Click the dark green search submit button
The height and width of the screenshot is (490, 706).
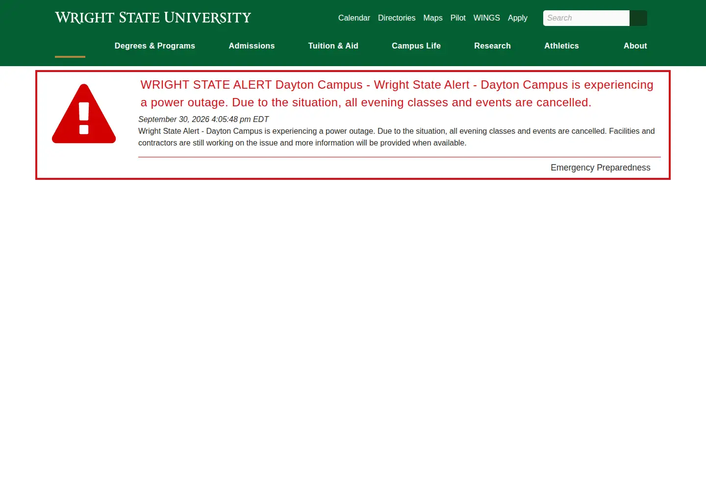(x=638, y=18)
